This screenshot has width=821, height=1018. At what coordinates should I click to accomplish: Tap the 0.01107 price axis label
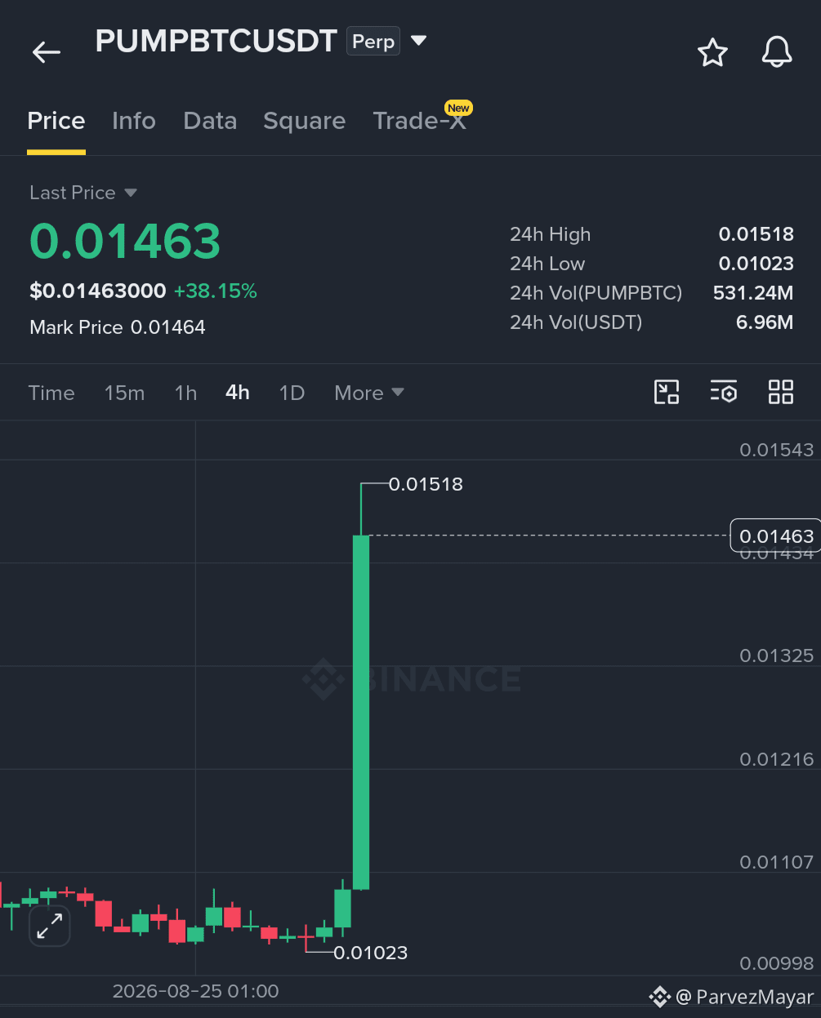(776, 862)
